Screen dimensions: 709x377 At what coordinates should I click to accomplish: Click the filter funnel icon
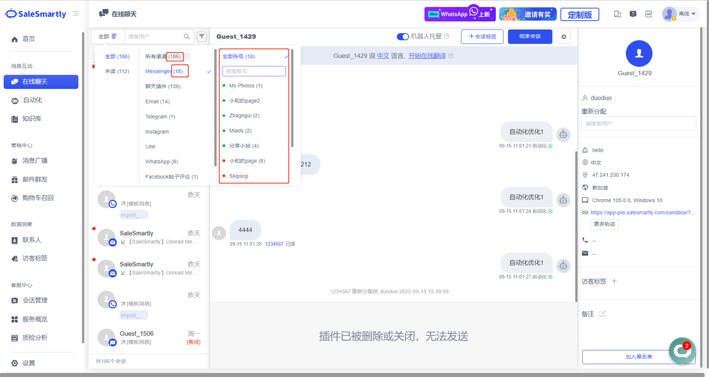pos(202,37)
